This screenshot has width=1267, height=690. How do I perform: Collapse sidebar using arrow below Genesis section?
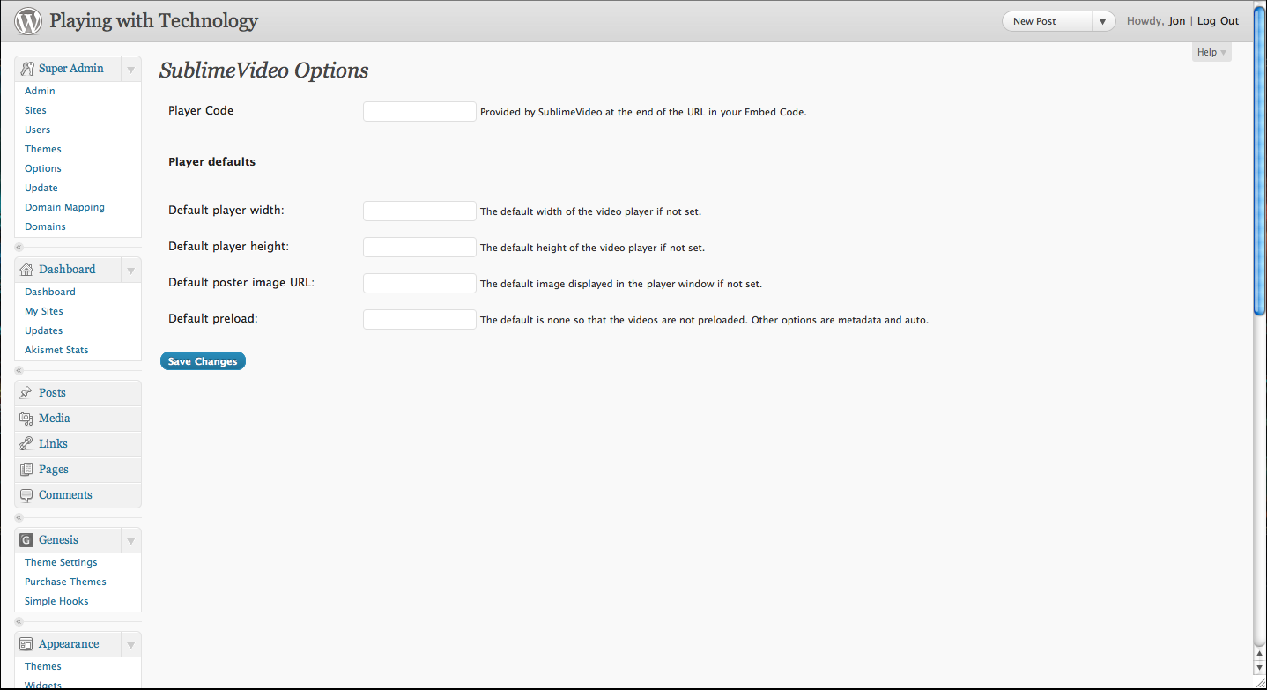click(x=19, y=621)
